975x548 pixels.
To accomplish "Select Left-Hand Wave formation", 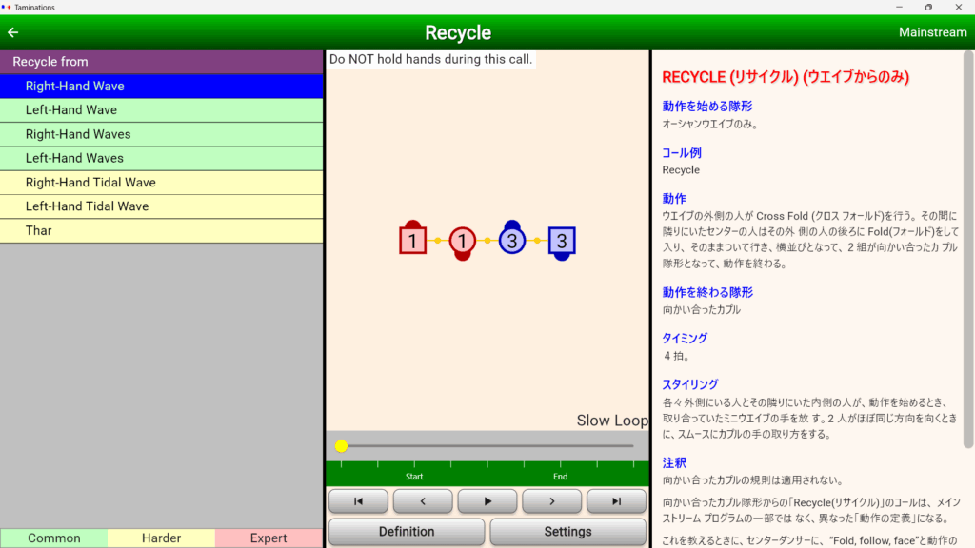I will (x=162, y=110).
